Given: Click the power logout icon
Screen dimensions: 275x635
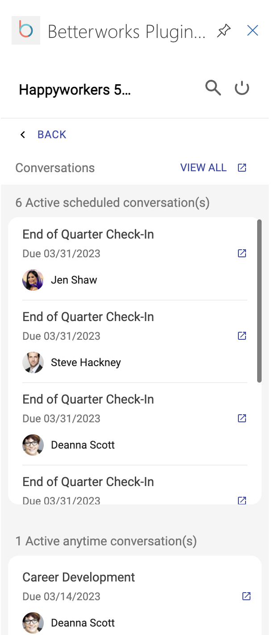Looking at the screenshot, I should (x=242, y=88).
